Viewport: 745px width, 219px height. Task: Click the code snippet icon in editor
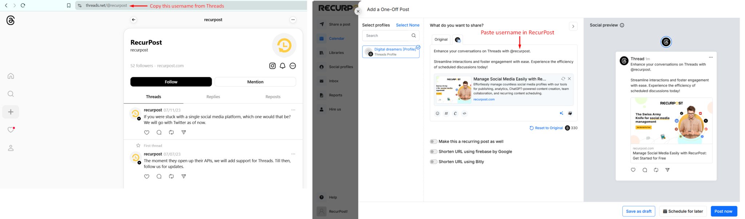(465, 114)
